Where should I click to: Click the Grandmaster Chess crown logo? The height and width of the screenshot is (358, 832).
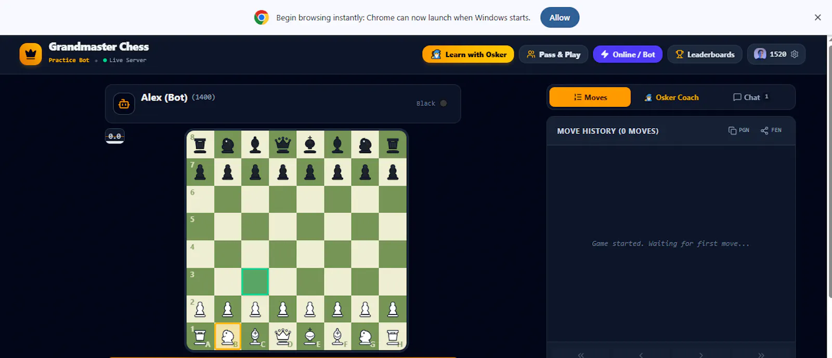[x=31, y=54]
